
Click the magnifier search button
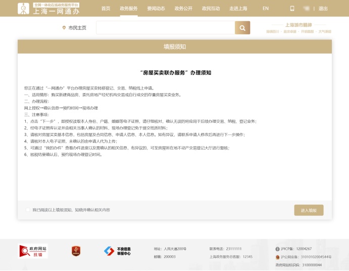click(242, 28)
